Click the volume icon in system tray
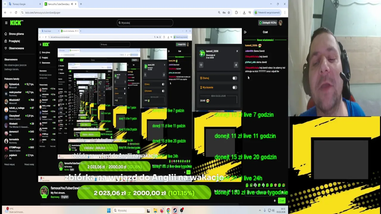 [x=273, y=210]
